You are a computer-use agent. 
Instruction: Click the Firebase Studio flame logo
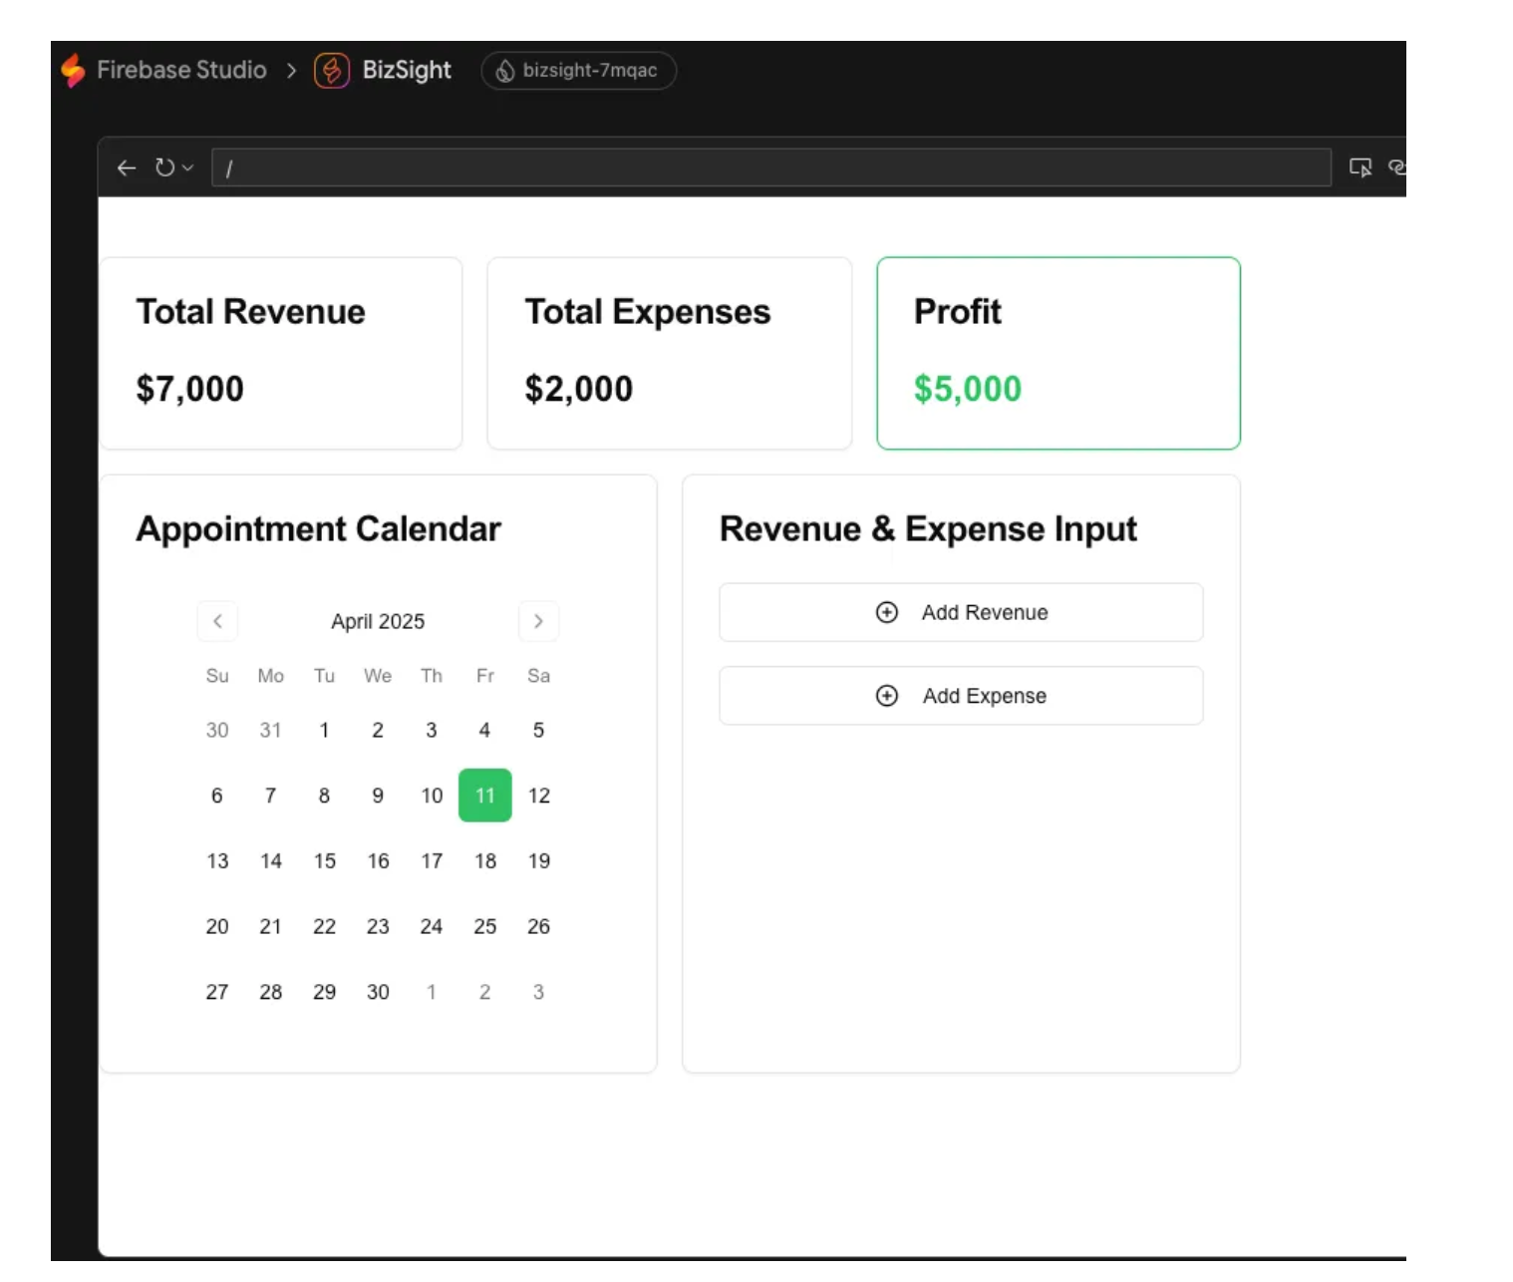pos(73,70)
